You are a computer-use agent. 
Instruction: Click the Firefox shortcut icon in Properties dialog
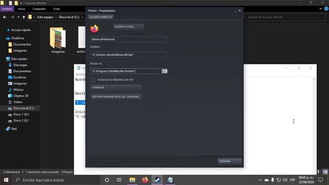tap(94, 29)
